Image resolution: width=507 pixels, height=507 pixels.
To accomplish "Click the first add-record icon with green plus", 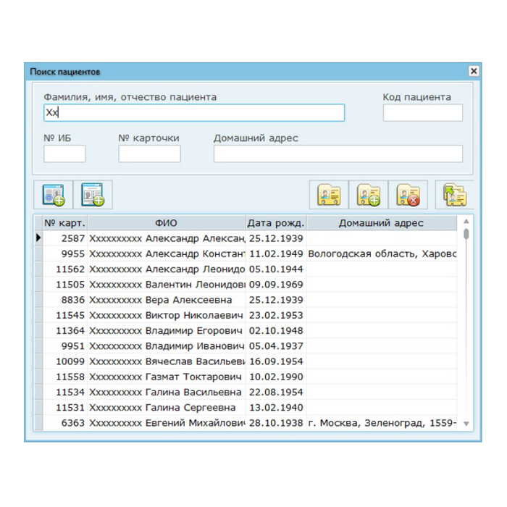I will tap(53, 195).
